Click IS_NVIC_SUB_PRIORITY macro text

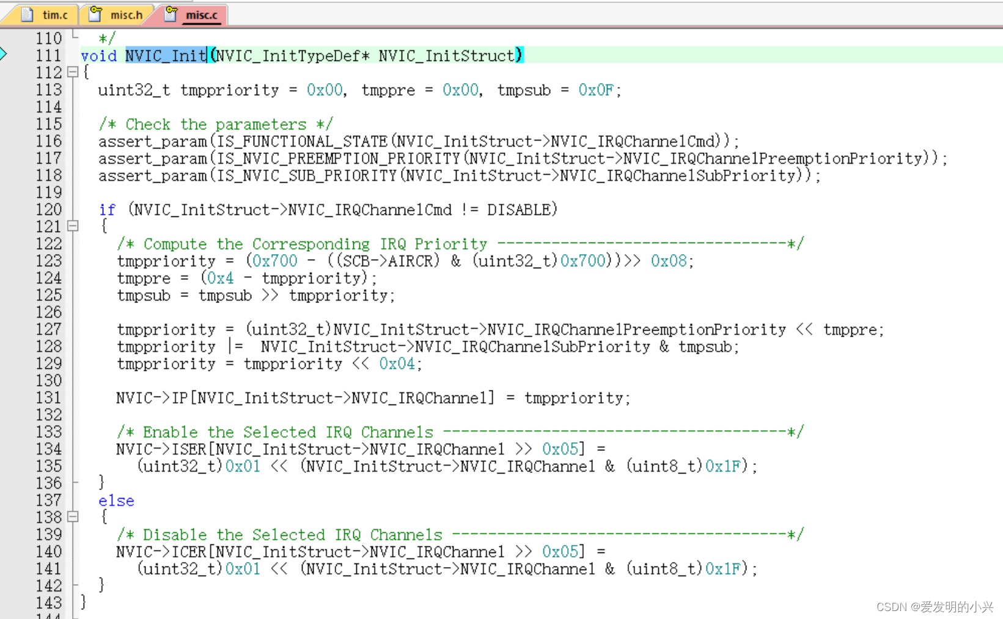point(307,175)
